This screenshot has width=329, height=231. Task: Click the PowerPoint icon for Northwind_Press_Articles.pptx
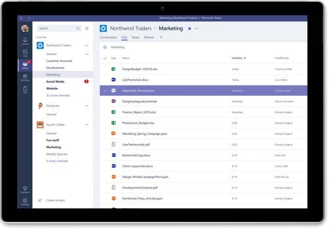(x=114, y=198)
